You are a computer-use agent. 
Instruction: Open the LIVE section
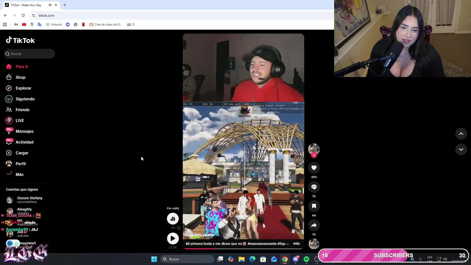pos(20,120)
